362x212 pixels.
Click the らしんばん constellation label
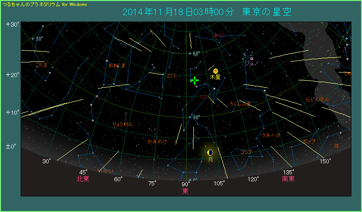tap(317, 100)
